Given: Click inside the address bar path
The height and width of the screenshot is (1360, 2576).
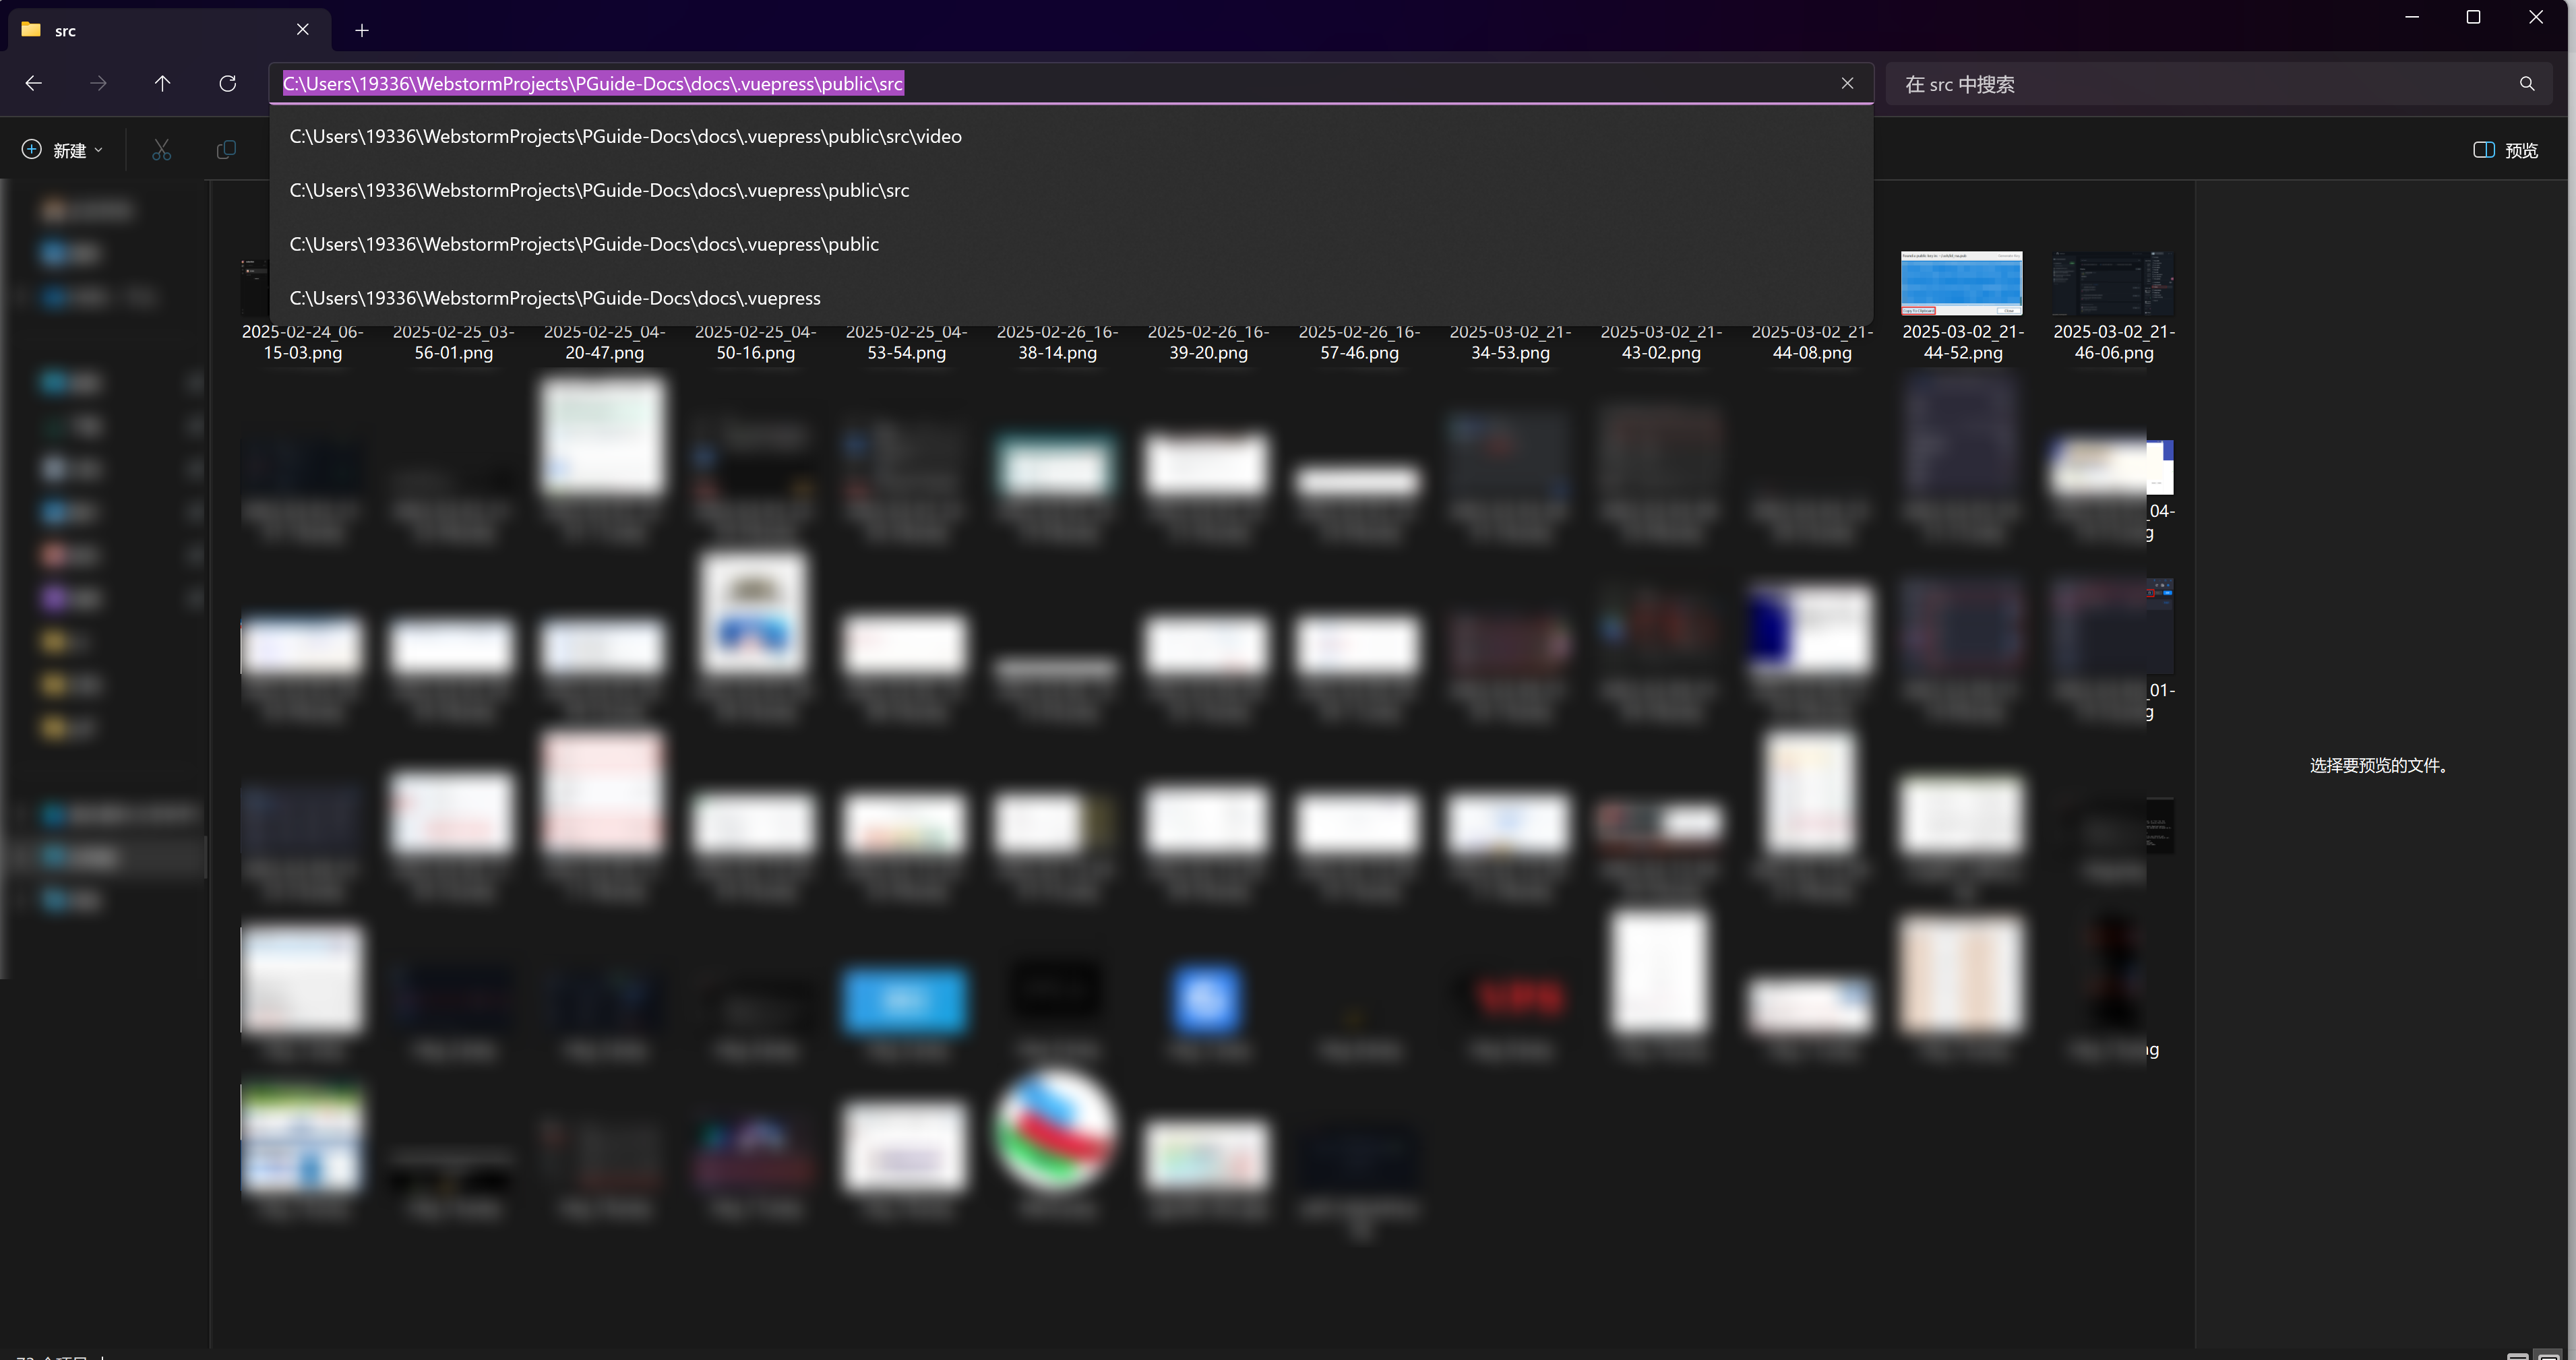Looking at the screenshot, I should [x=1300, y=84].
